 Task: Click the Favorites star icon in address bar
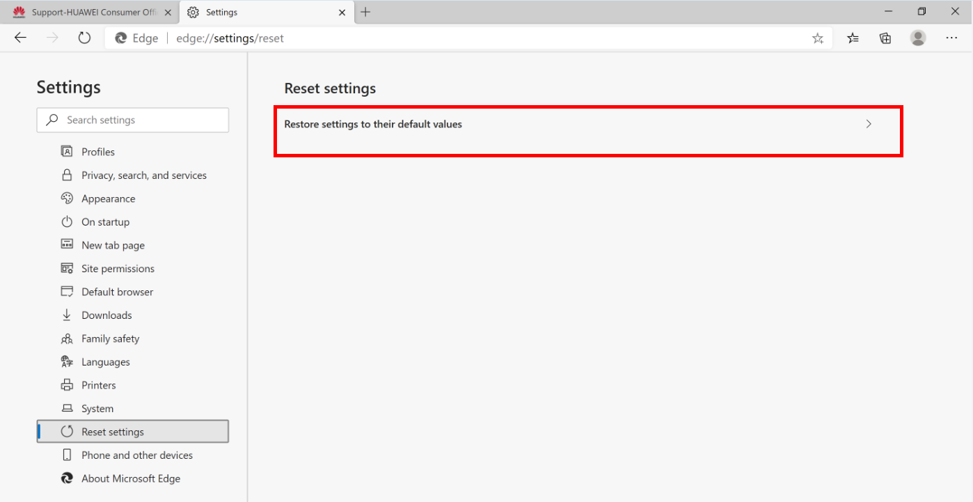(x=818, y=38)
